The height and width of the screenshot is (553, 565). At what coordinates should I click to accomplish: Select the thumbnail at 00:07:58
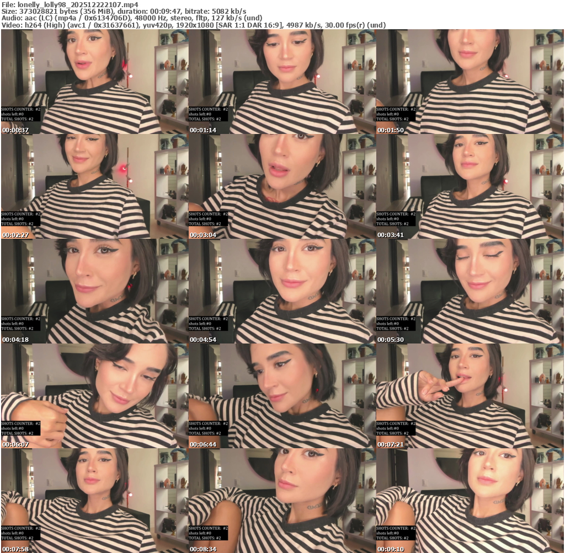point(94,501)
